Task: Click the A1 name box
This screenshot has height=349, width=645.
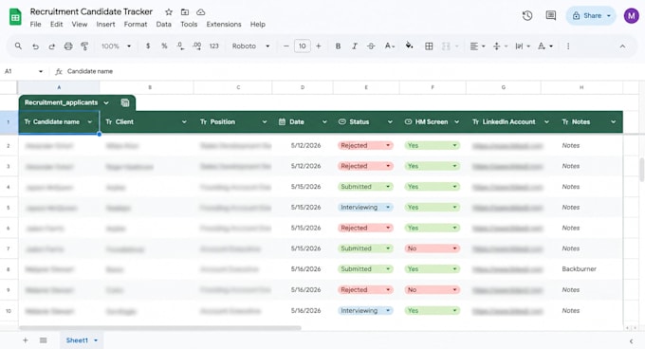Action: [x=24, y=71]
